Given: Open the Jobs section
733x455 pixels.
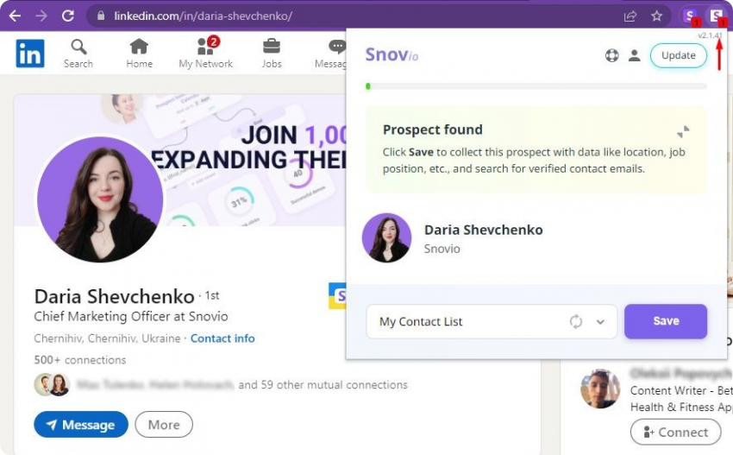Looking at the screenshot, I should [x=272, y=54].
